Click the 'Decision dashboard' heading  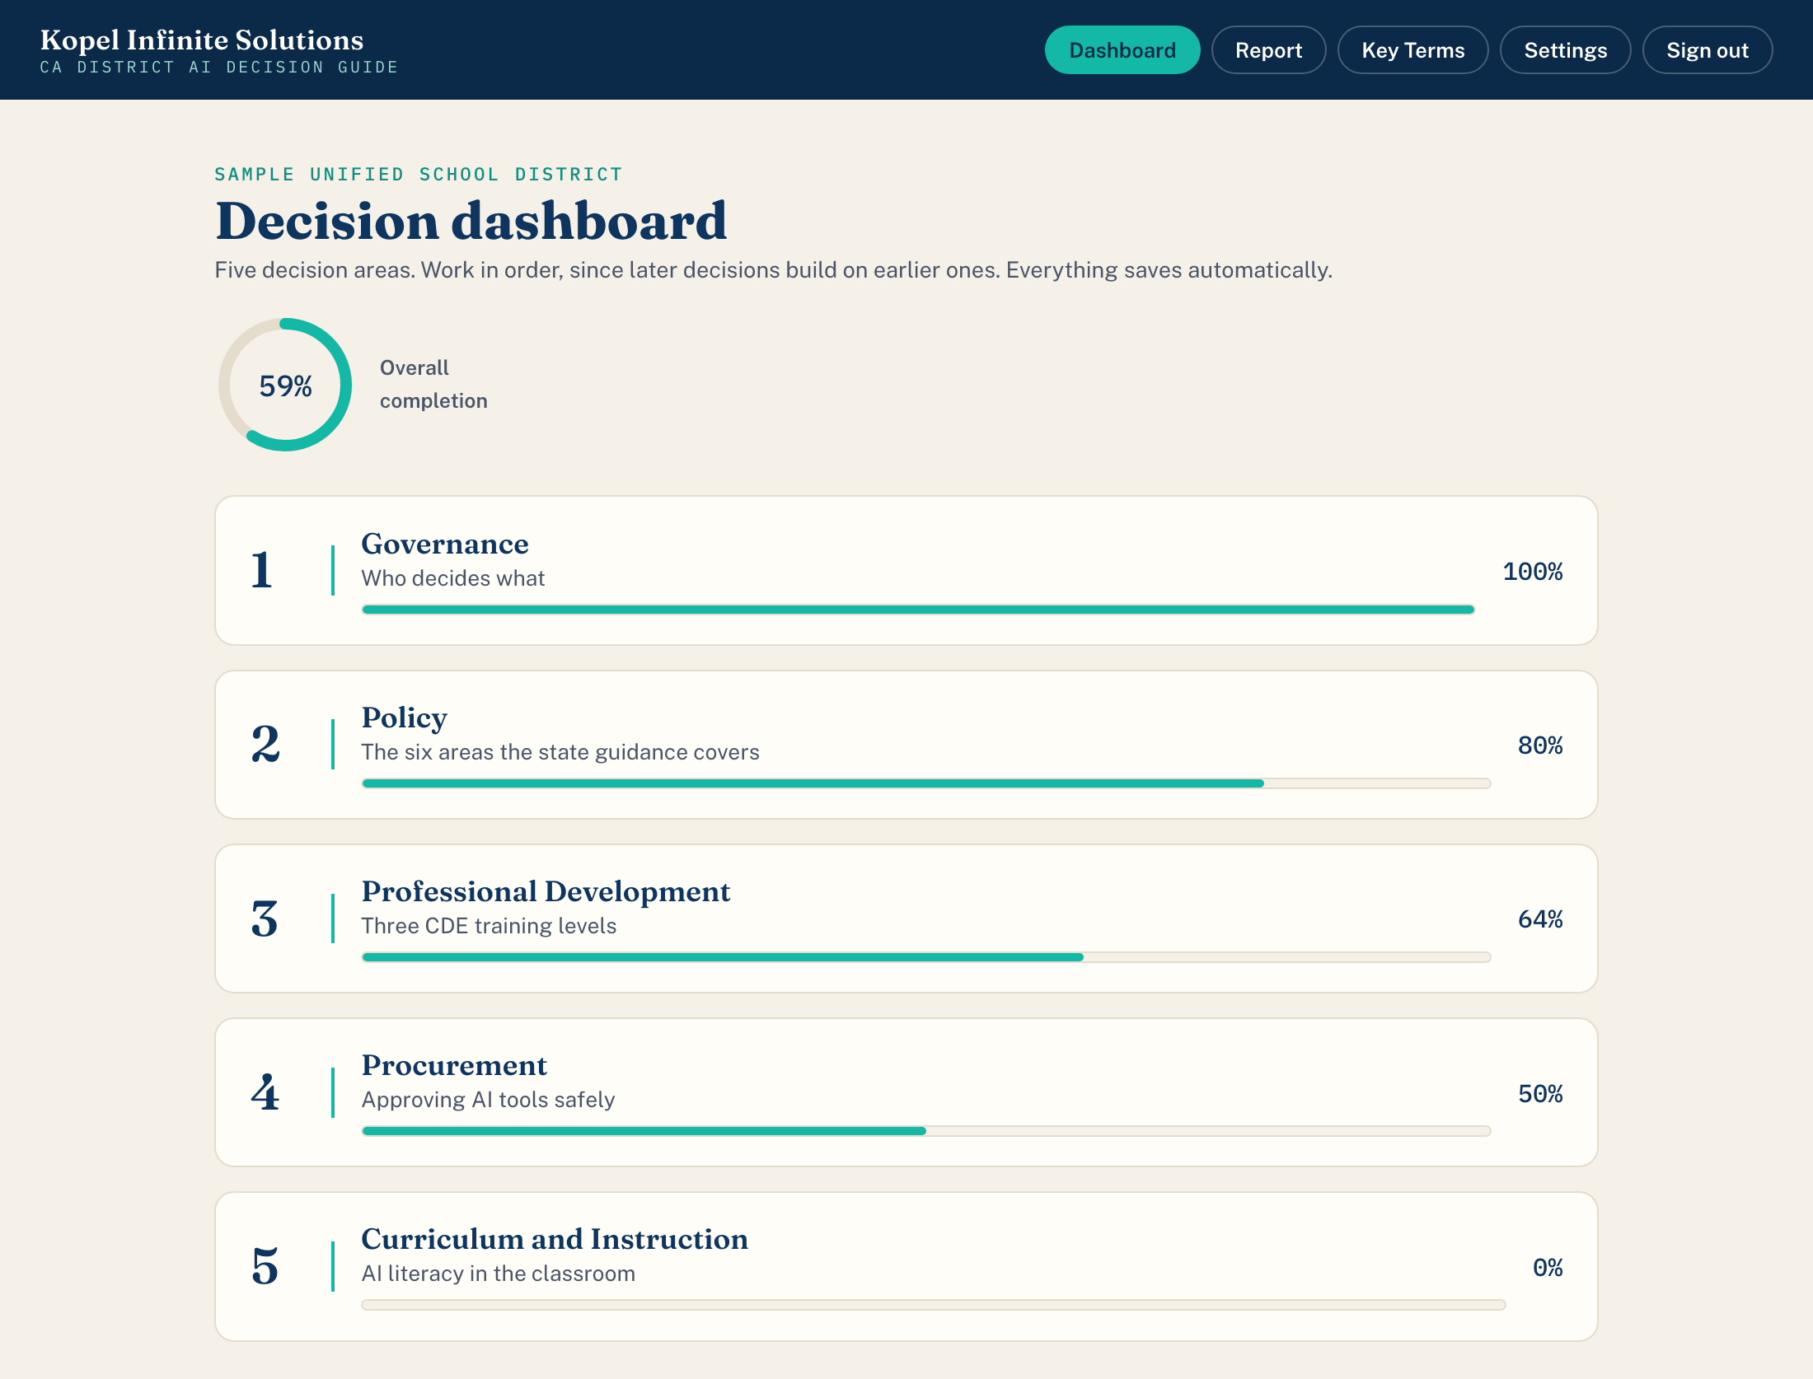coord(471,222)
